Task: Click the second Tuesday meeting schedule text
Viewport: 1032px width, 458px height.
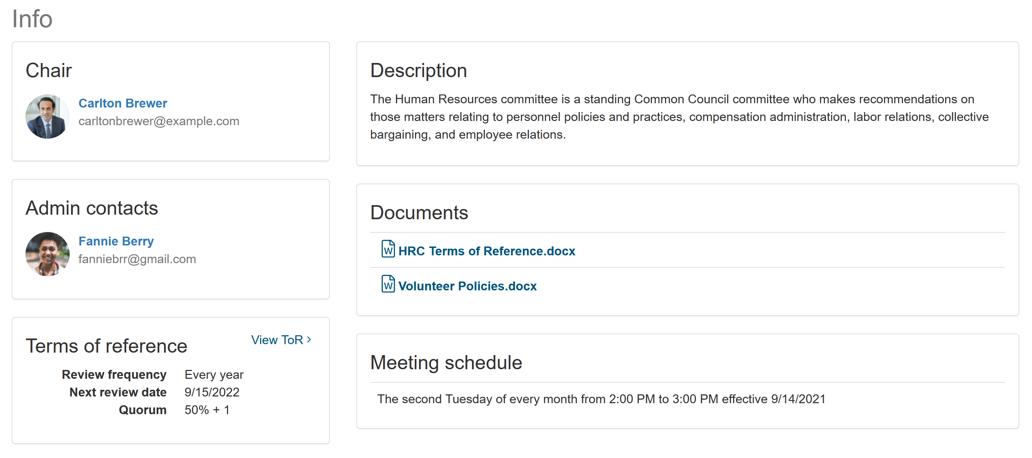Action: [601, 399]
